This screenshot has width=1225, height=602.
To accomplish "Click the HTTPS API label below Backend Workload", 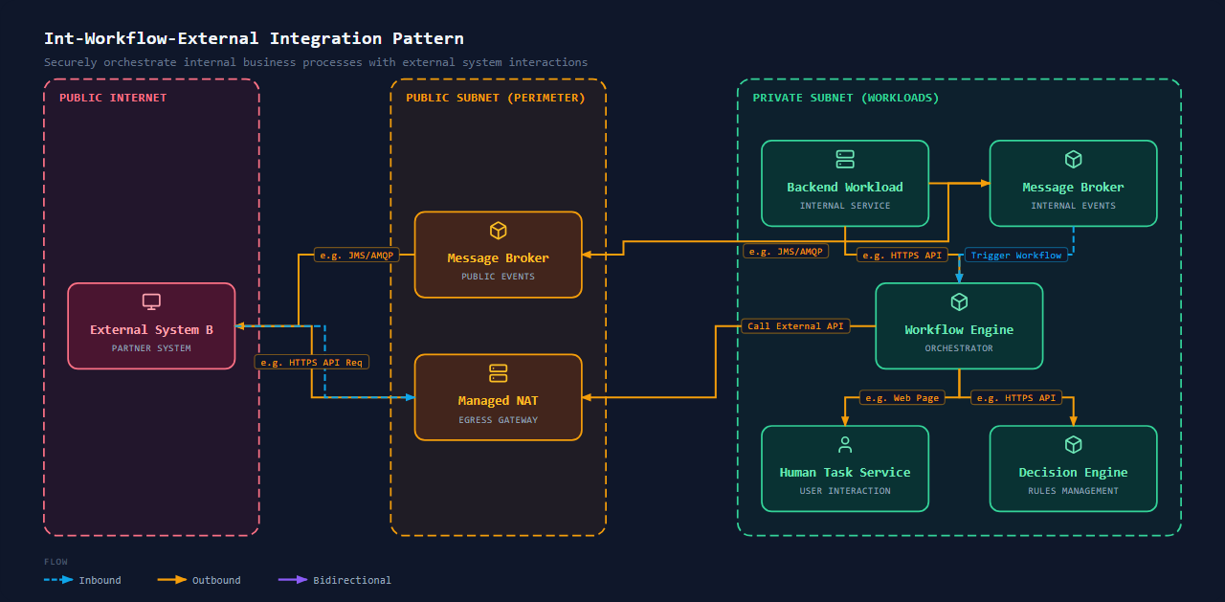I will pos(902,256).
